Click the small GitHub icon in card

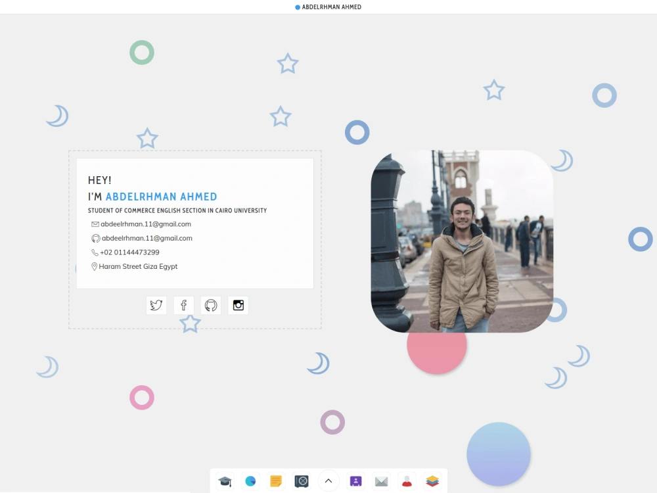click(x=95, y=239)
